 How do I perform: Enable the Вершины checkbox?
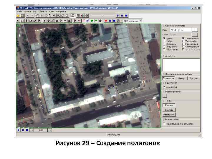tap(164, 44)
